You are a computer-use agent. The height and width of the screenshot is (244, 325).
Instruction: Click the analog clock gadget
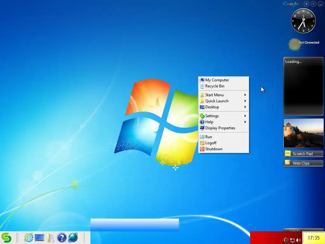coord(303,21)
